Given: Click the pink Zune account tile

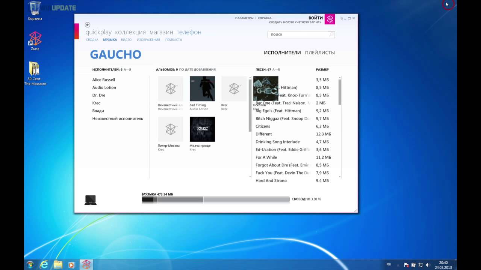Looking at the screenshot, I should 330,19.
